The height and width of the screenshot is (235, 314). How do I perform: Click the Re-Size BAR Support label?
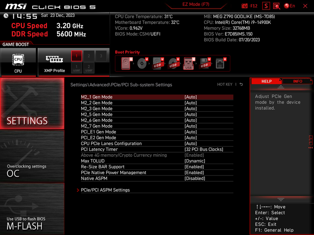[x=103, y=167]
